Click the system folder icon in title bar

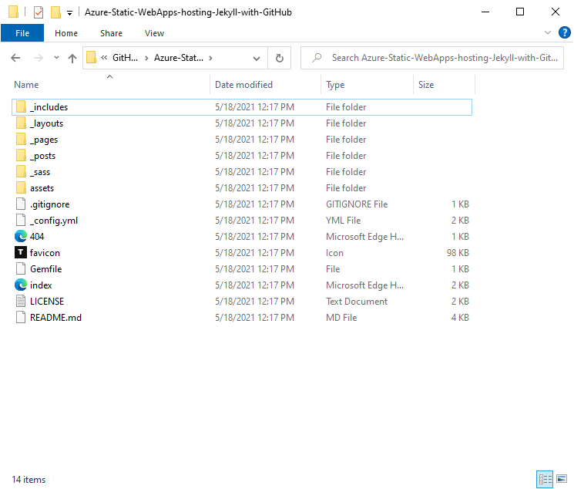pos(14,12)
